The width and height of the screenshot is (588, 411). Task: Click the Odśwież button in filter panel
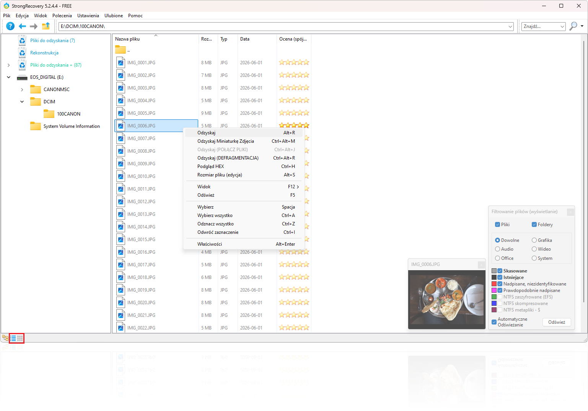pos(557,322)
